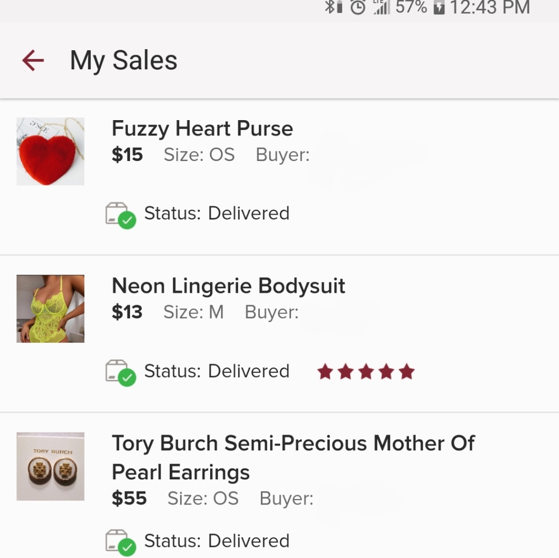Screen dimensions: 559x558
Task: Open the Neon Lingerie Bodysuit listing
Action: point(229,286)
